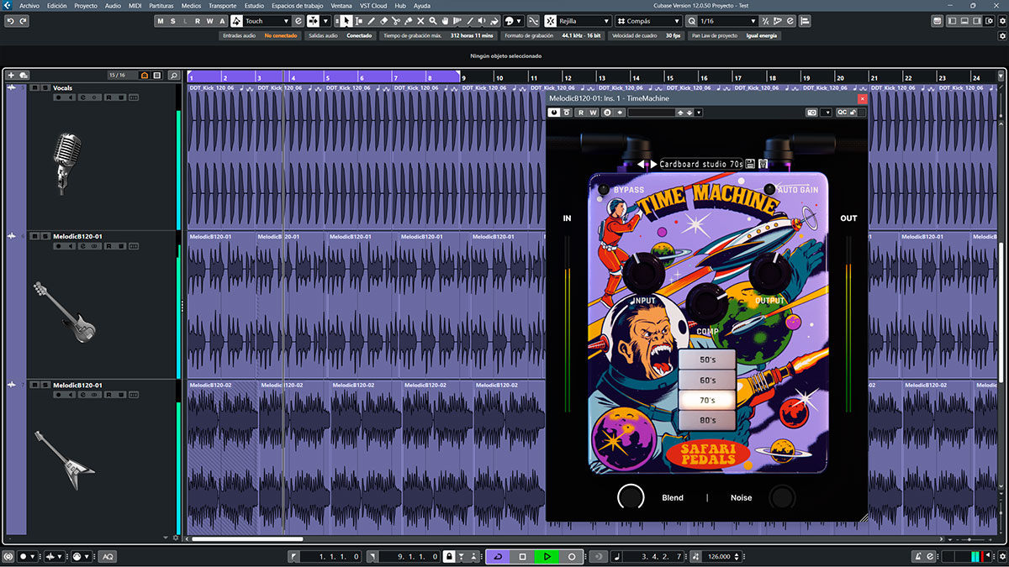Image resolution: width=1009 pixels, height=567 pixels.
Task: Toggle the Cycle loop button
Action: click(x=498, y=557)
